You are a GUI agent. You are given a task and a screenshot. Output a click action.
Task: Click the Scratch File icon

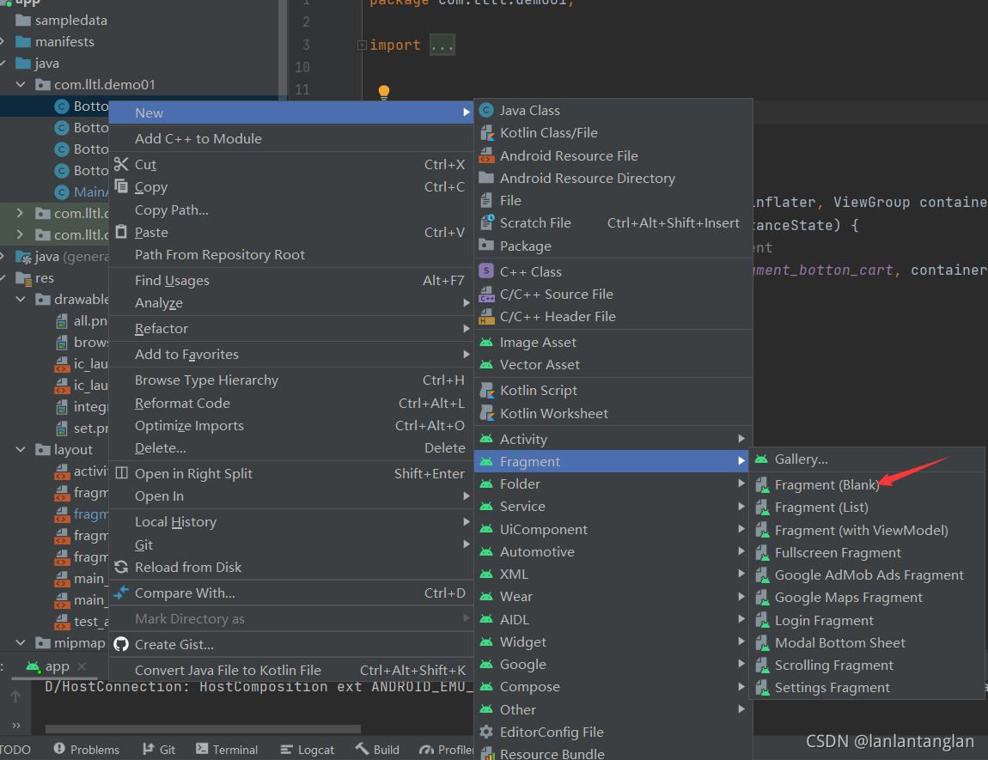[x=486, y=223]
